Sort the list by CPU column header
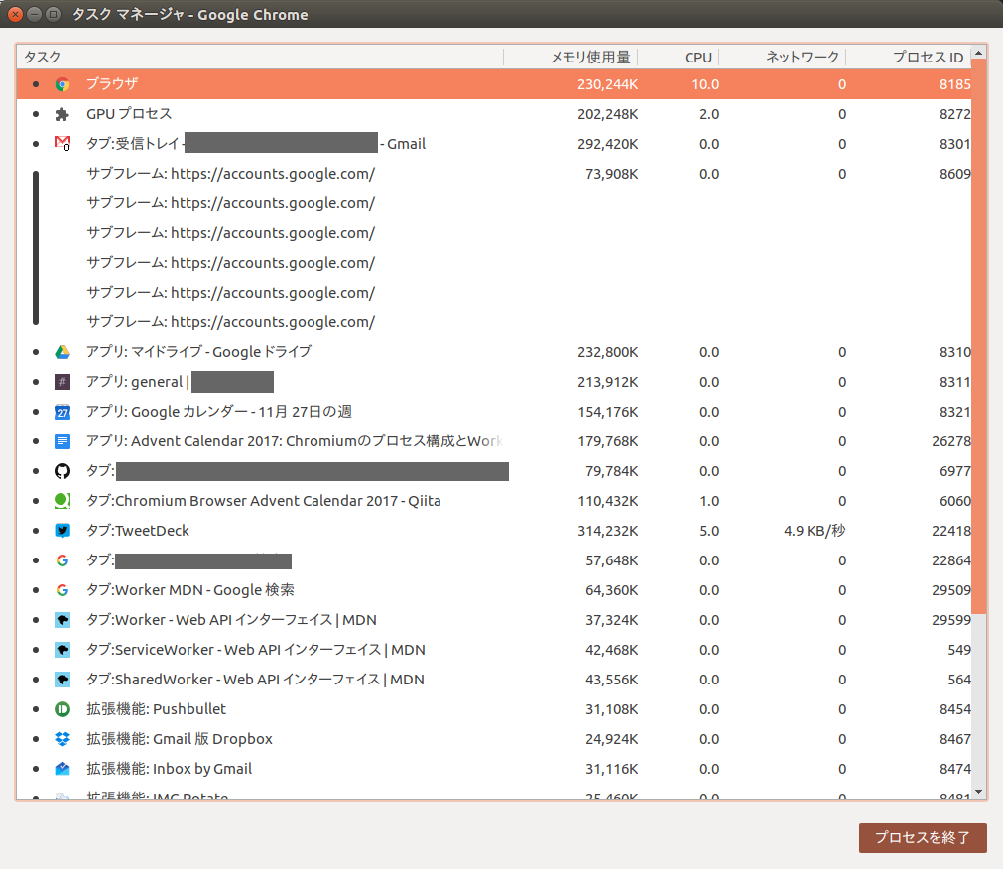This screenshot has height=869, width=1003. [x=694, y=57]
